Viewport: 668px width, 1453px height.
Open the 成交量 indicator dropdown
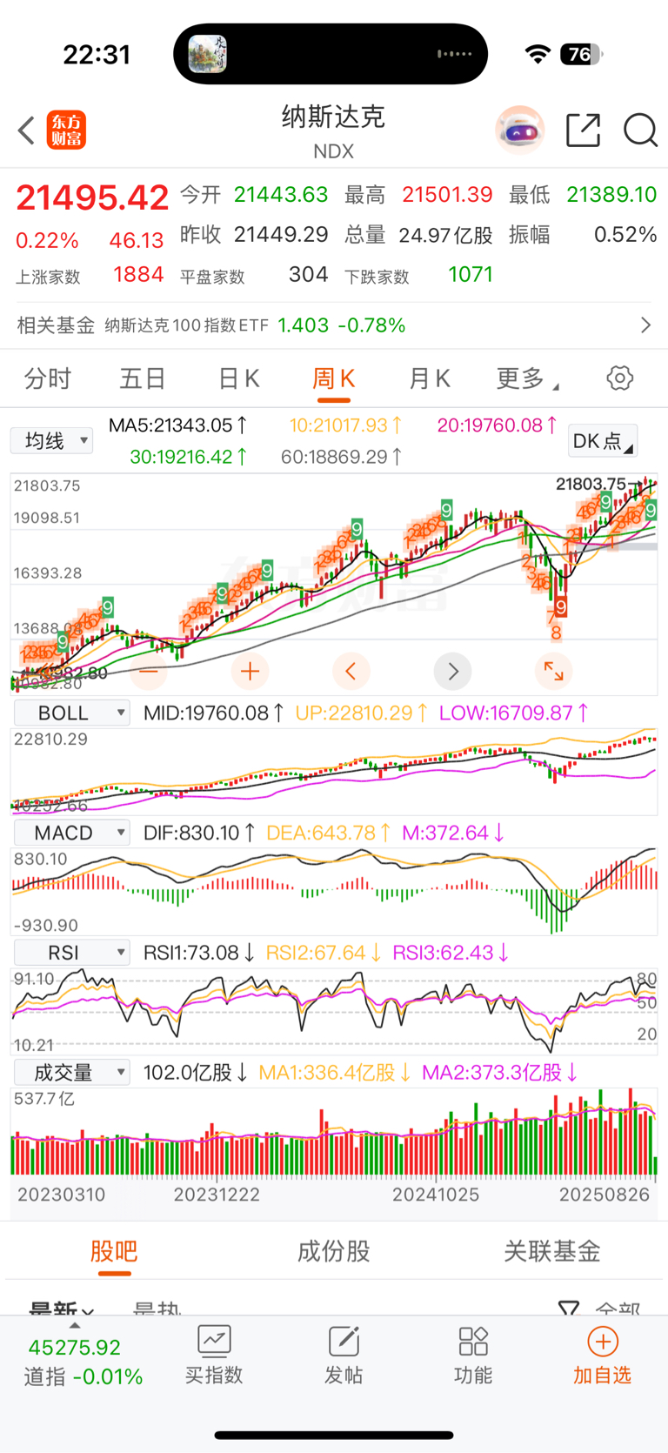pyautogui.click(x=72, y=1073)
